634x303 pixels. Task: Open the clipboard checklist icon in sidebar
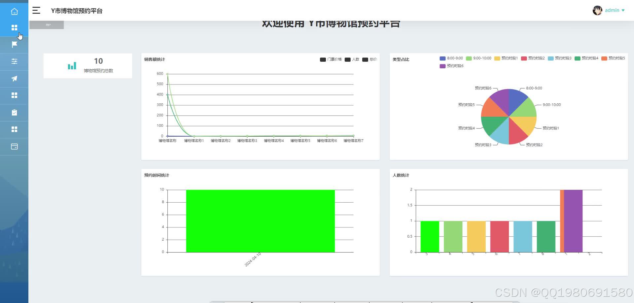[x=14, y=113]
